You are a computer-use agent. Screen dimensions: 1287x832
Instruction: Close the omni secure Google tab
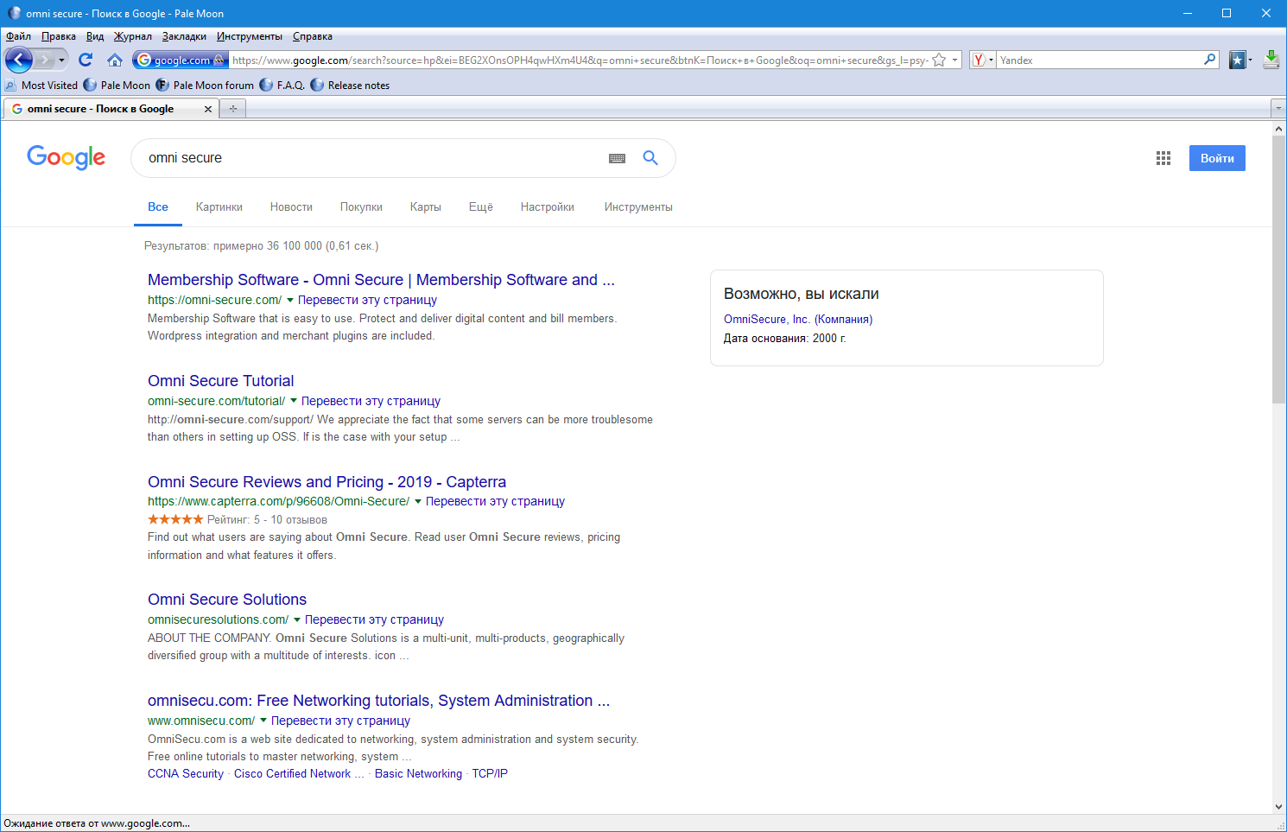(207, 109)
